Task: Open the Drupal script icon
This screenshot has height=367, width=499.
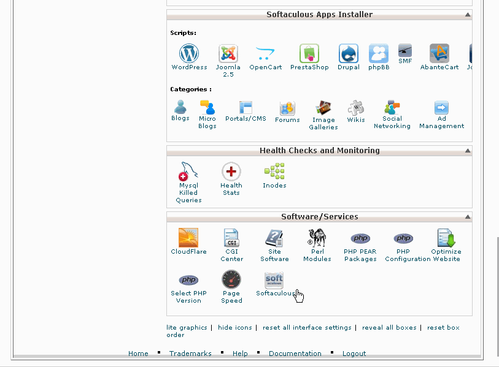Action: click(x=348, y=53)
